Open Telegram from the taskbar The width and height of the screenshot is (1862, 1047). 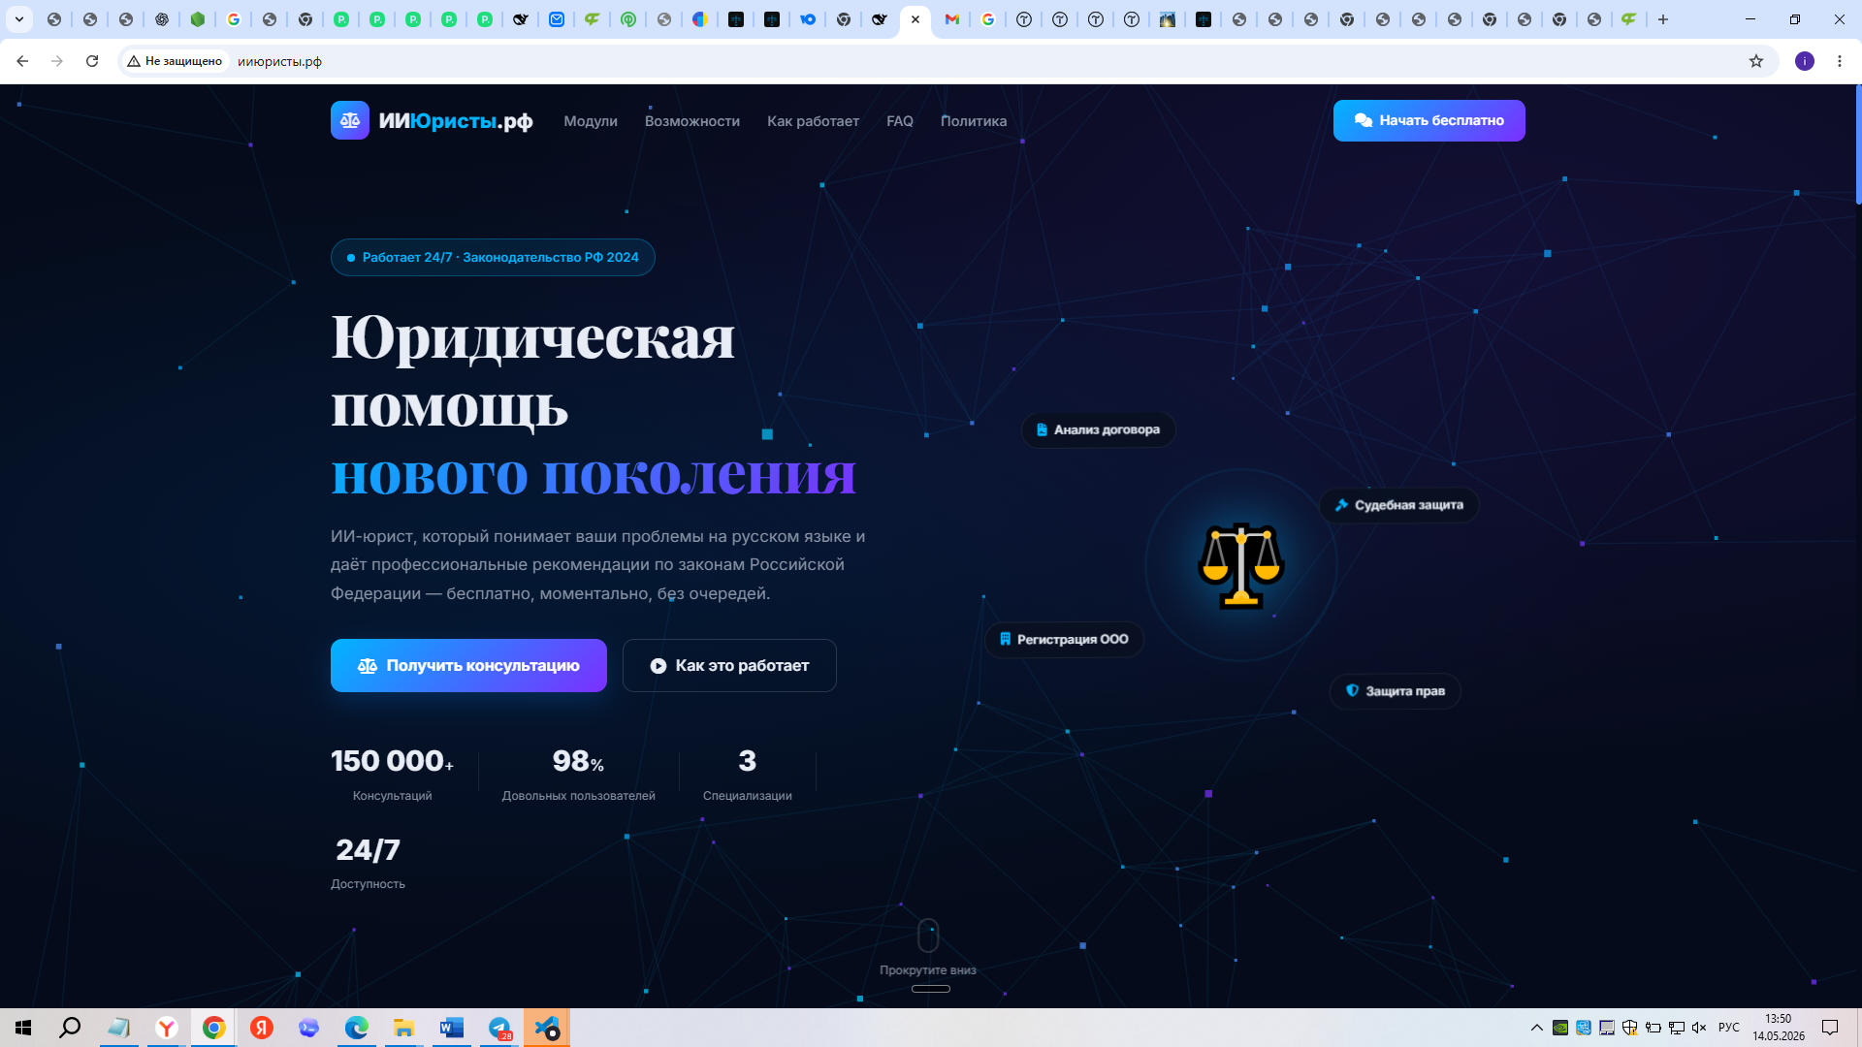[x=499, y=1028]
